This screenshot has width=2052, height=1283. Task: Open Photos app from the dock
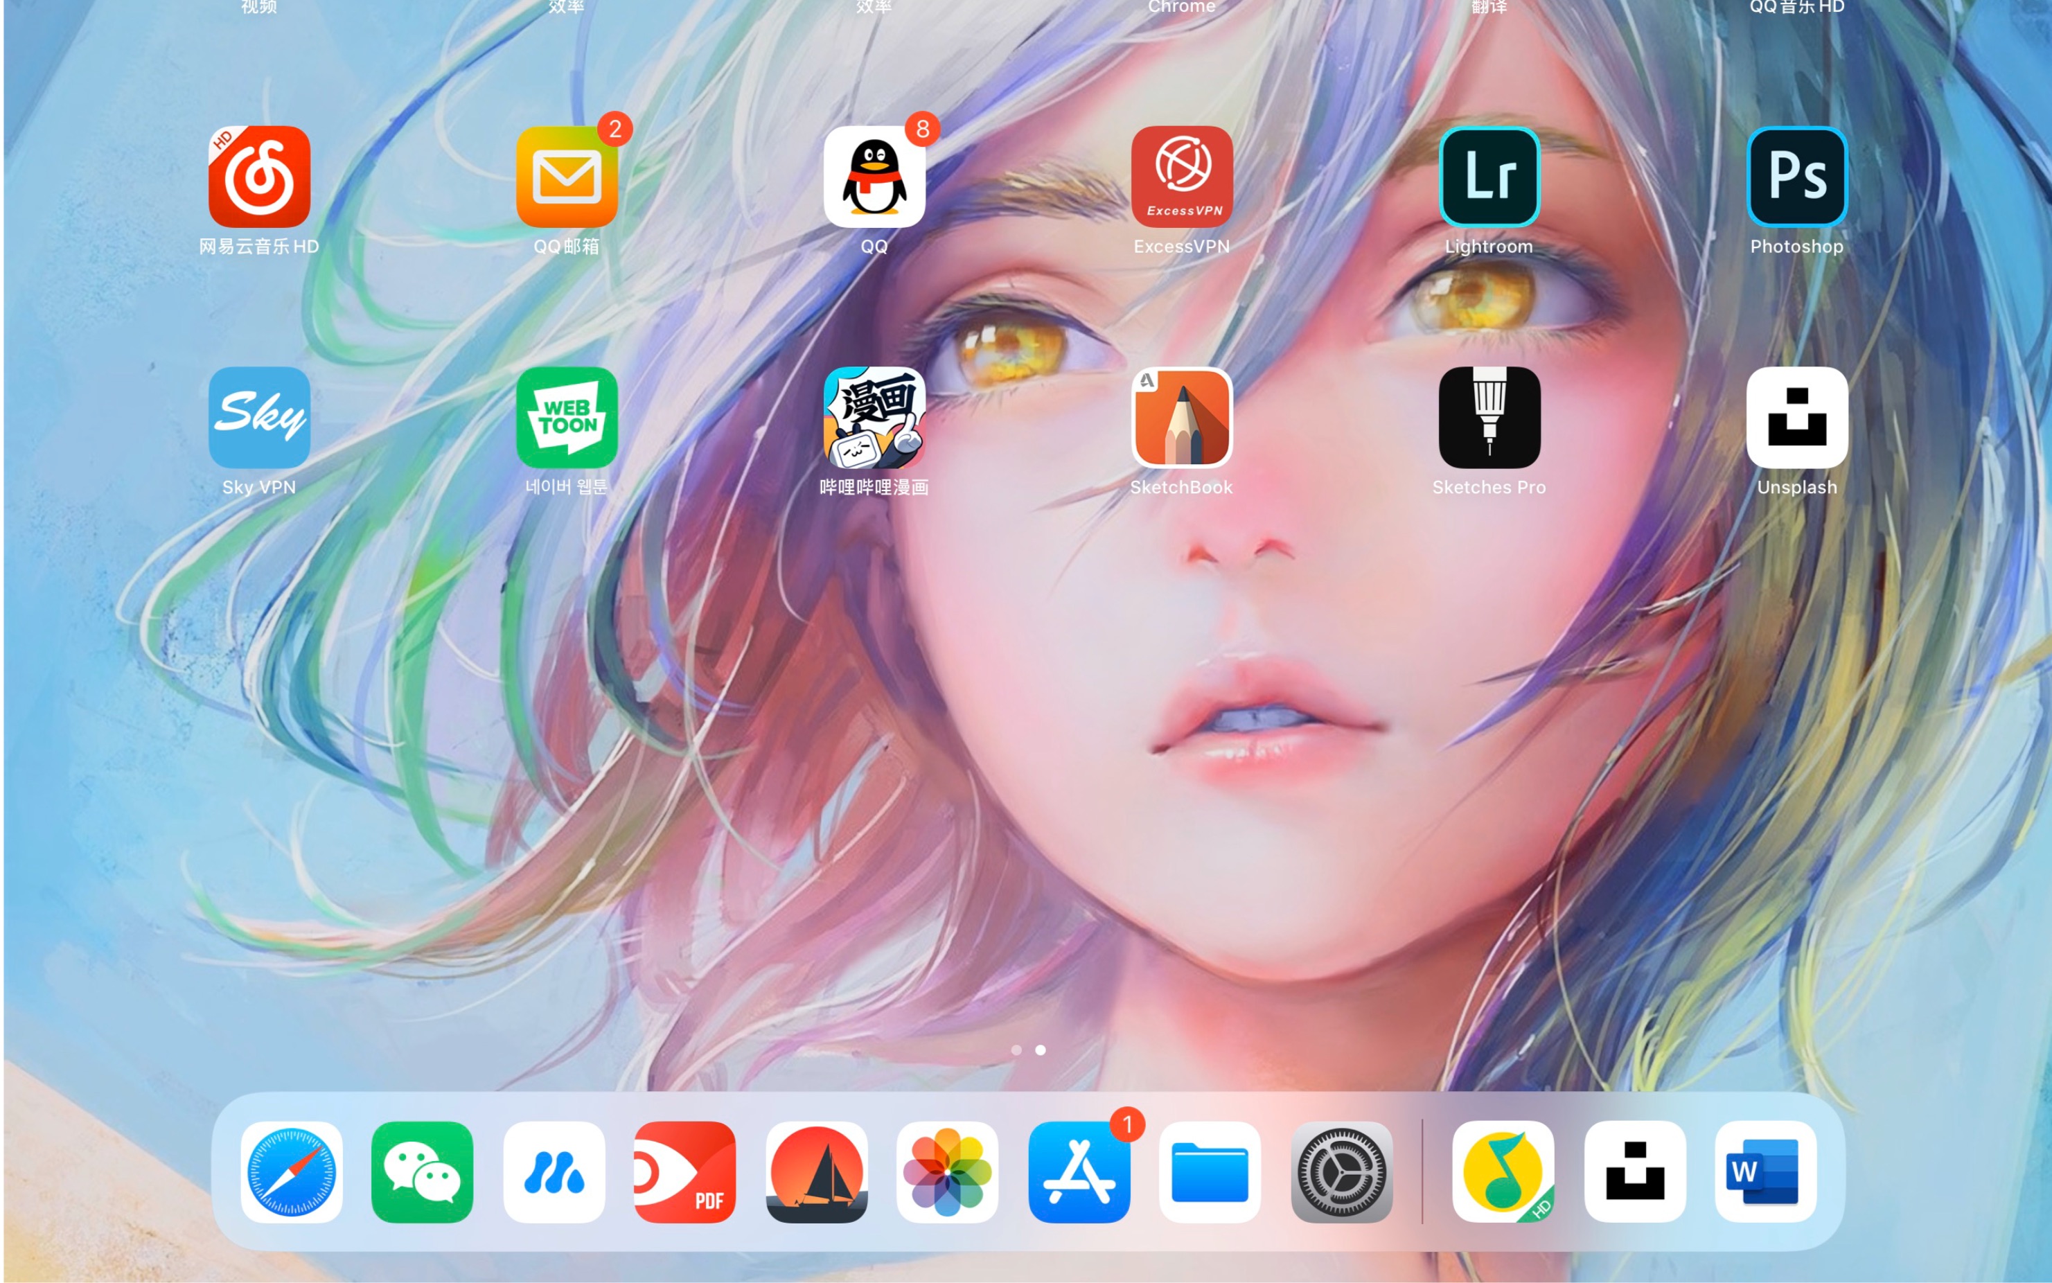(x=947, y=1172)
